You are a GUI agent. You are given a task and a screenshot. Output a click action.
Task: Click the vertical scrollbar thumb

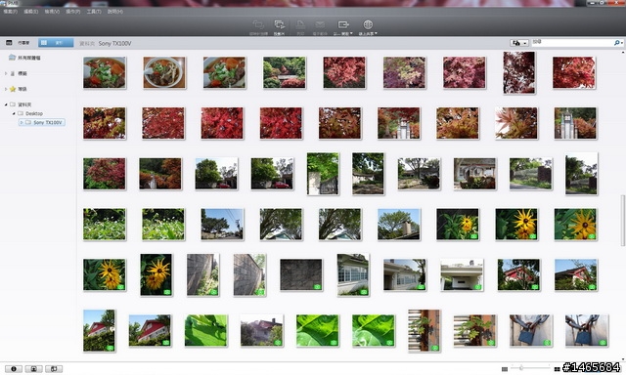click(x=622, y=220)
